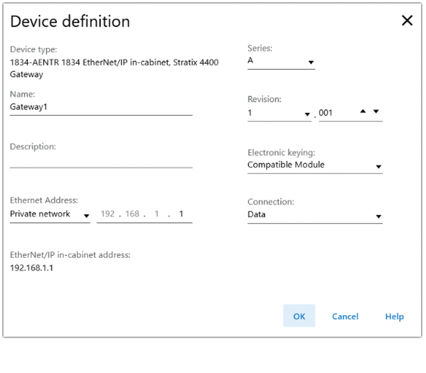This screenshot has height=373, width=426.
Task: Click the third IP octet field
Action: 157,214
